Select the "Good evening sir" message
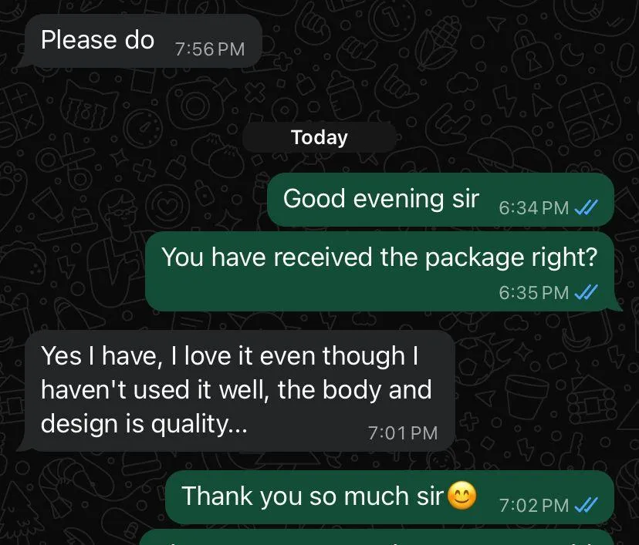This screenshot has height=545, width=639. [441, 200]
